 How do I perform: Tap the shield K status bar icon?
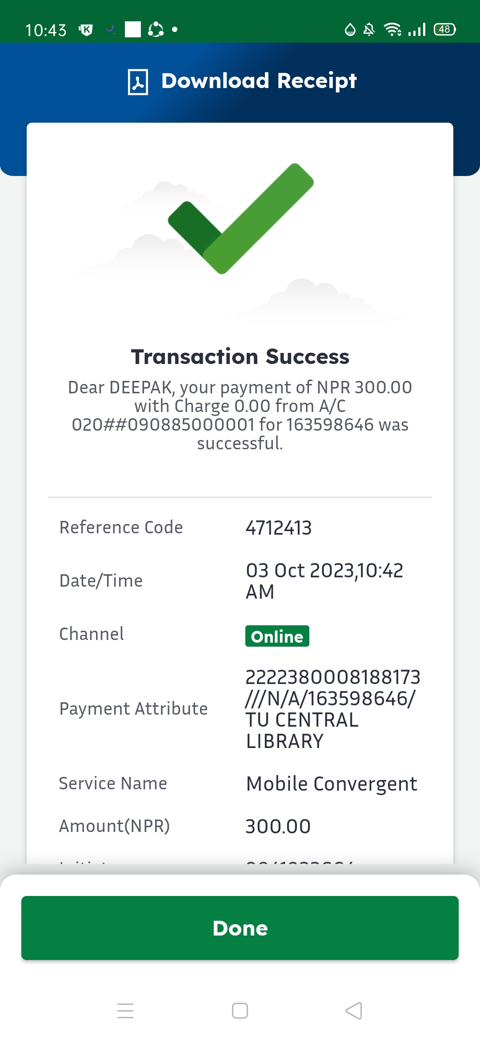(86, 30)
